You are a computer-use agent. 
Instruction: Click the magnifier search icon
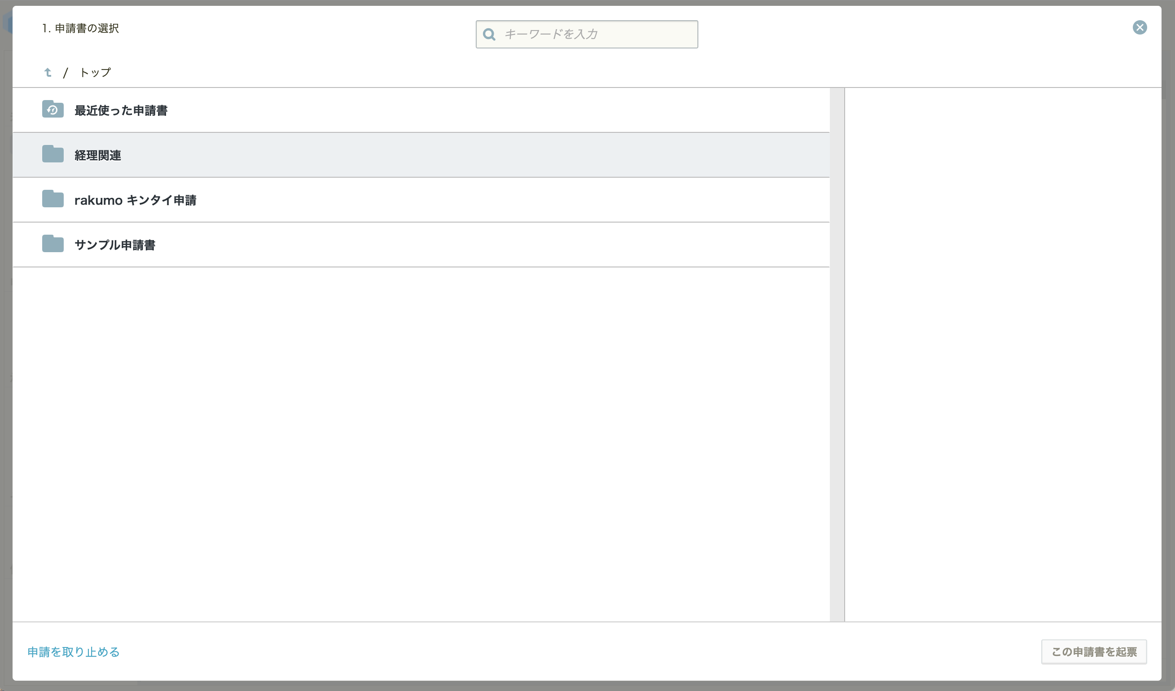click(x=489, y=34)
